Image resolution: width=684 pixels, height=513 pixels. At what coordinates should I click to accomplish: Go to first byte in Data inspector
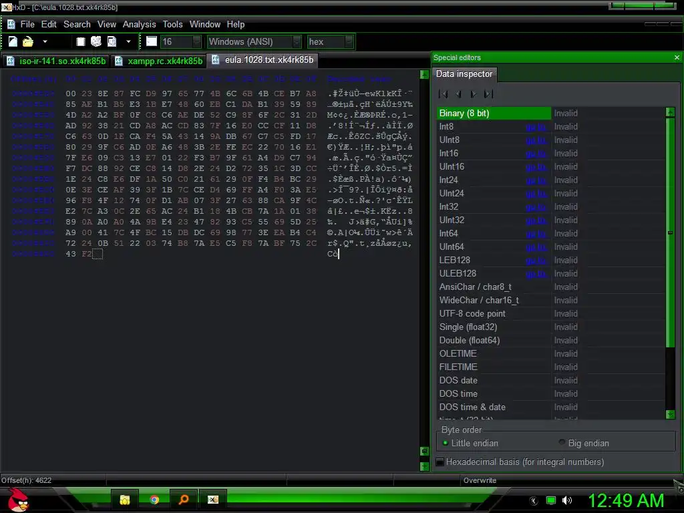click(x=444, y=94)
